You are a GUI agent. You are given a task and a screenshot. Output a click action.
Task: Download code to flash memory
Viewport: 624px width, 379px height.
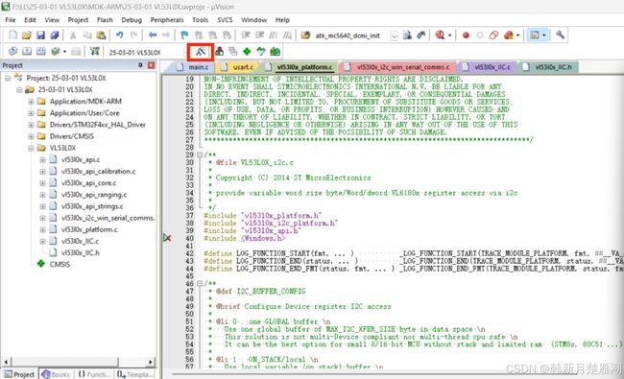95,51
